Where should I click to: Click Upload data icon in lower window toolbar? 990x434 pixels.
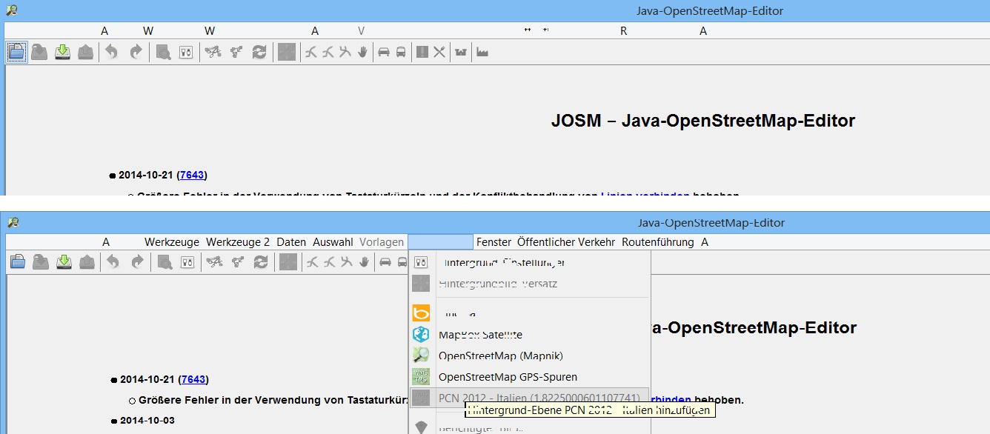coord(87,261)
